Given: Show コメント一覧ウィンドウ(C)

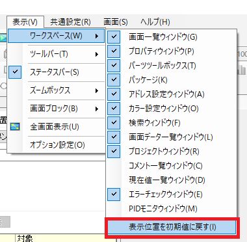Looking at the screenshot, I should coord(171,165).
